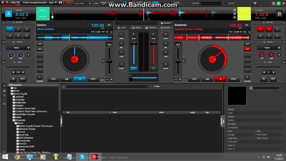The image size is (286, 161).
Task: Select the Drum Kits folder
Action: (x=24, y=135)
